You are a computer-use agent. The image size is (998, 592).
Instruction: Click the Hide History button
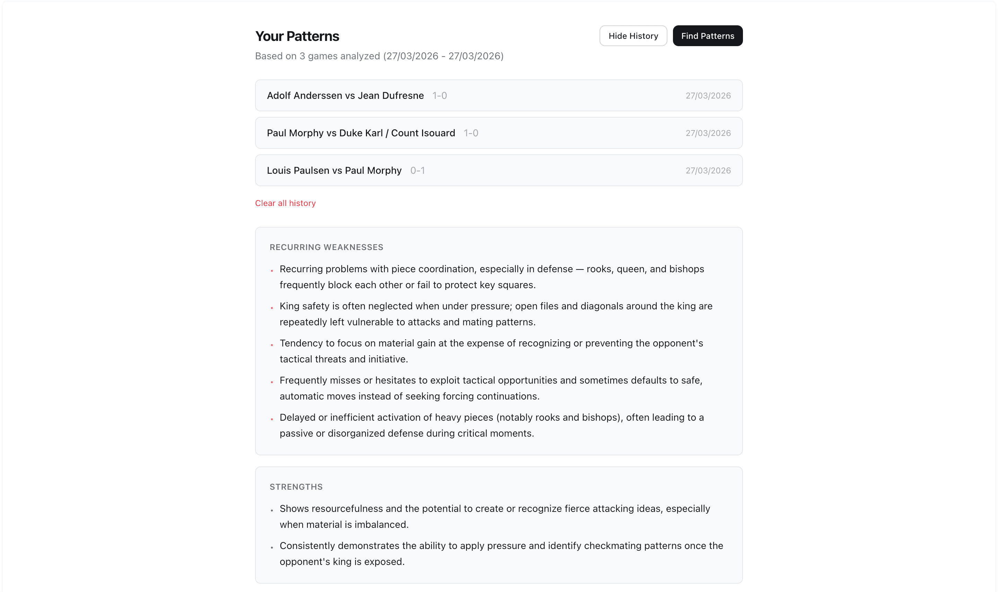pos(633,36)
